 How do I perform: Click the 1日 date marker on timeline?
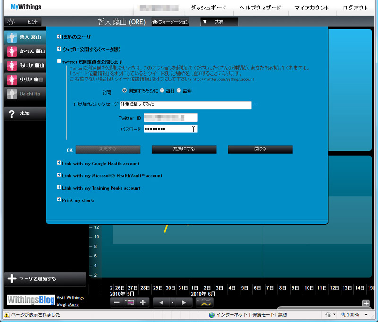(195, 288)
